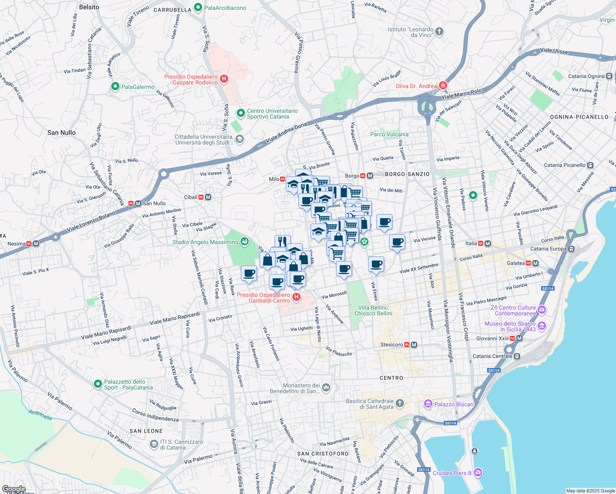Select the Acquicella waterway label
The width and height of the screenshot is (616, 494).
coord(40,414)
